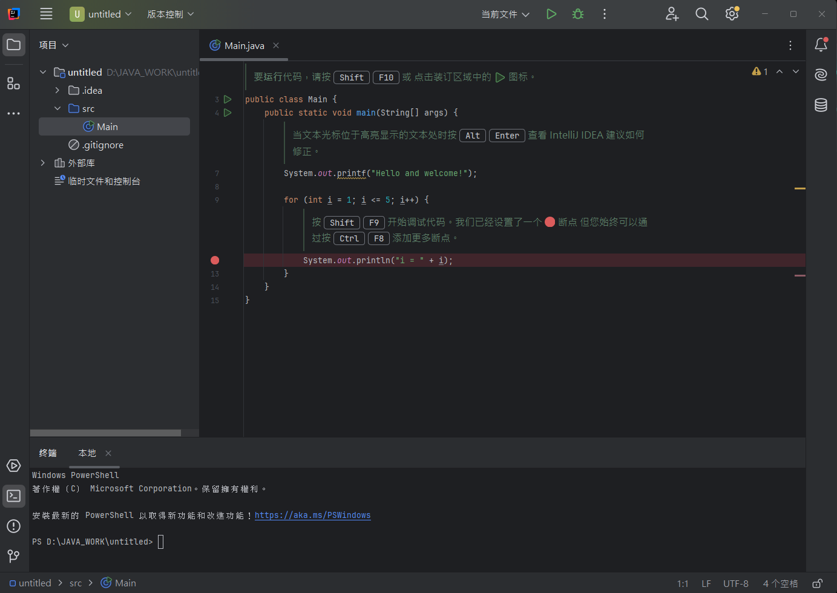Image resolution: width=837 pixels, height=593 pixels.
Task: Start debugging with the bug icon
Action: click(x=578, y=14)
